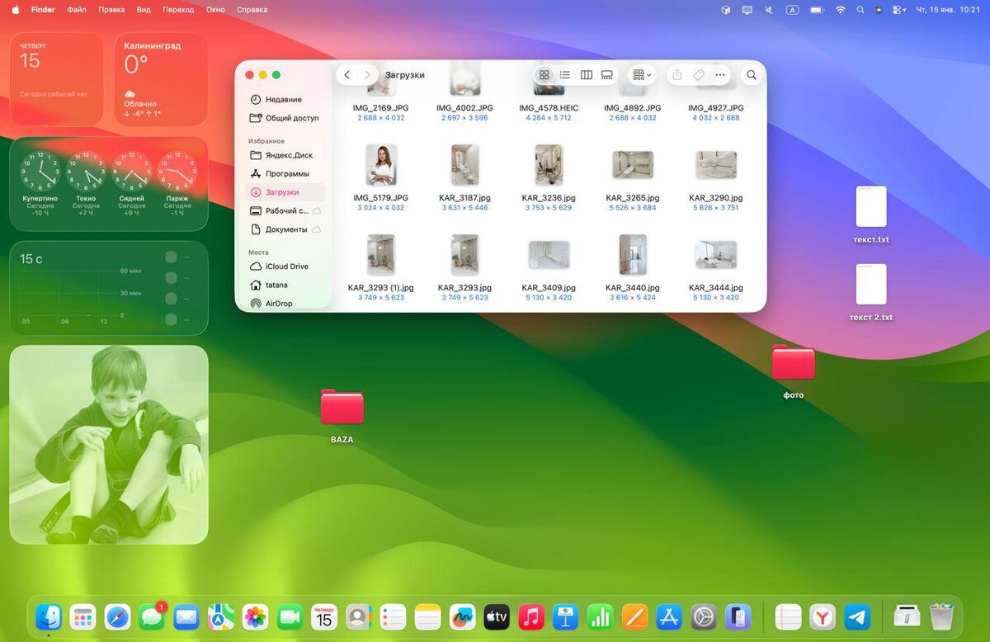Select Документы in sidebar
Screen dimensions: 990x642
(286, 229)
